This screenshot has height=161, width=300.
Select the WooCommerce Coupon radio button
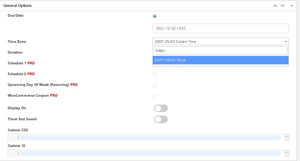tap(155, 96)
